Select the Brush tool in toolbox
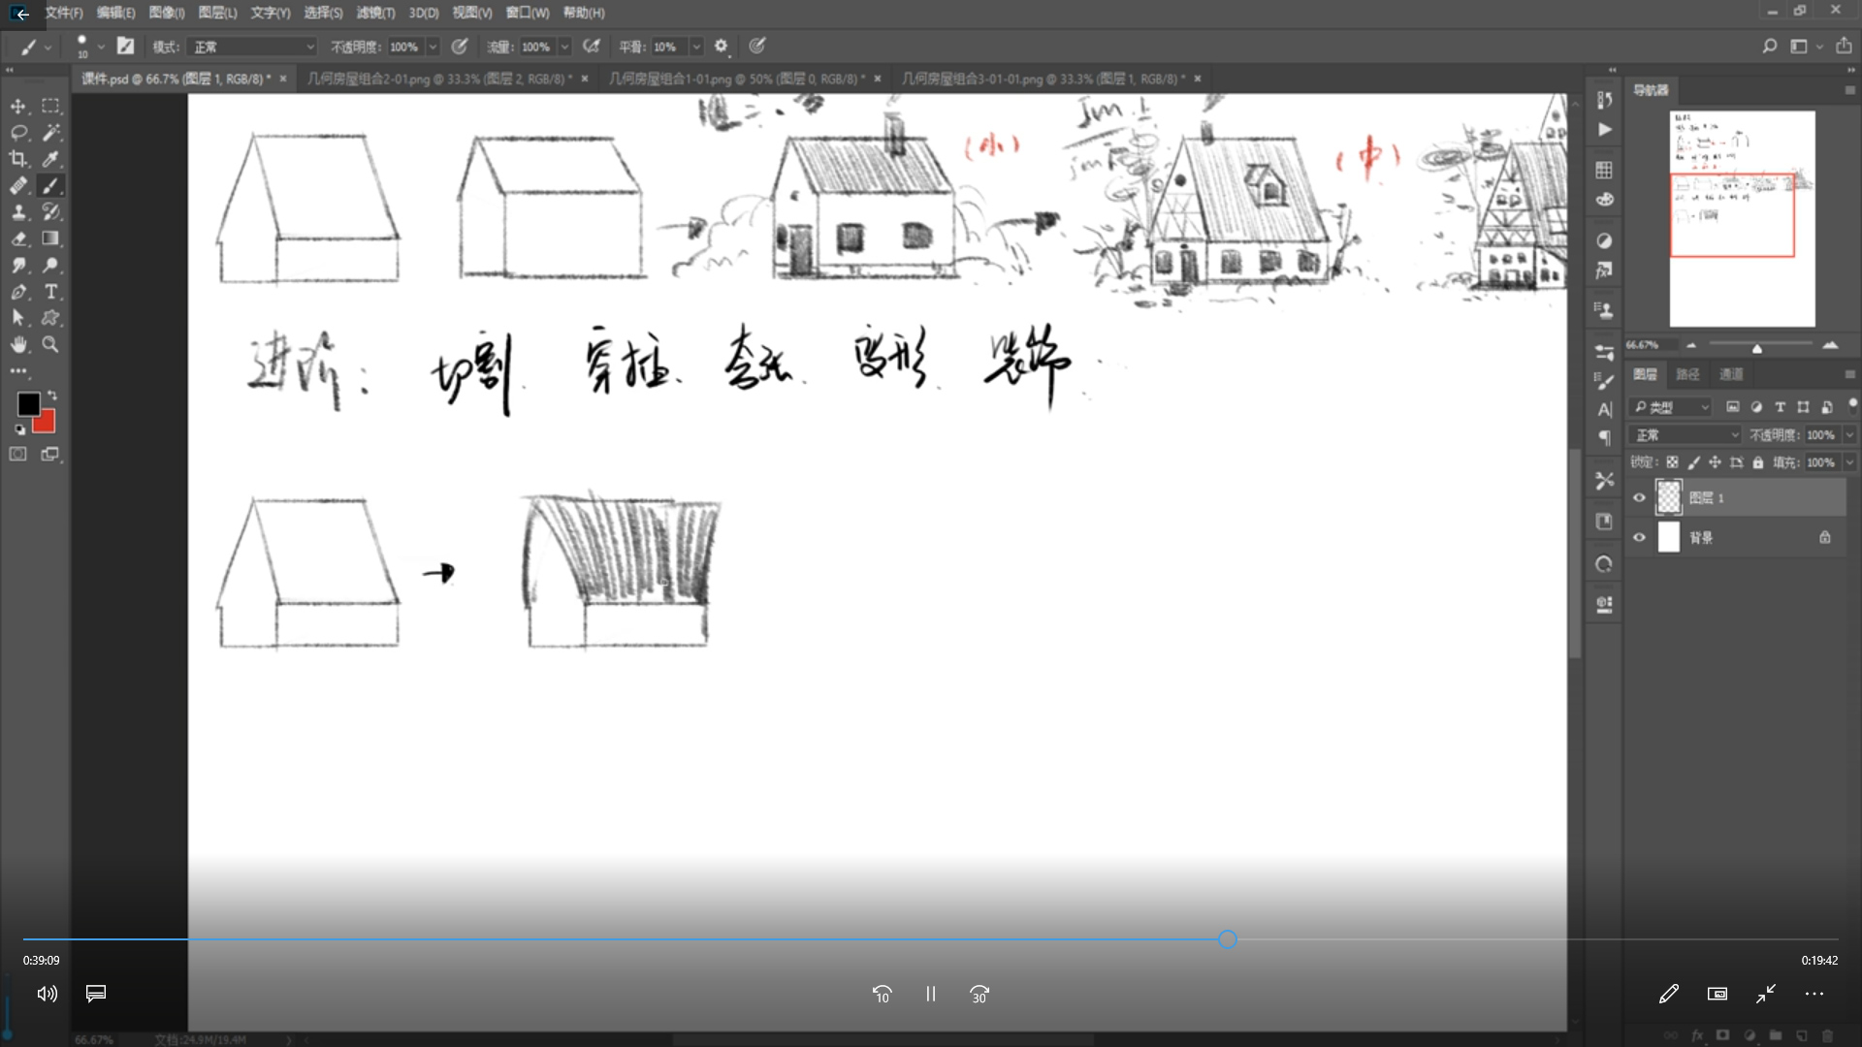Screen dimensions: 1862x1047 (50, 185)
